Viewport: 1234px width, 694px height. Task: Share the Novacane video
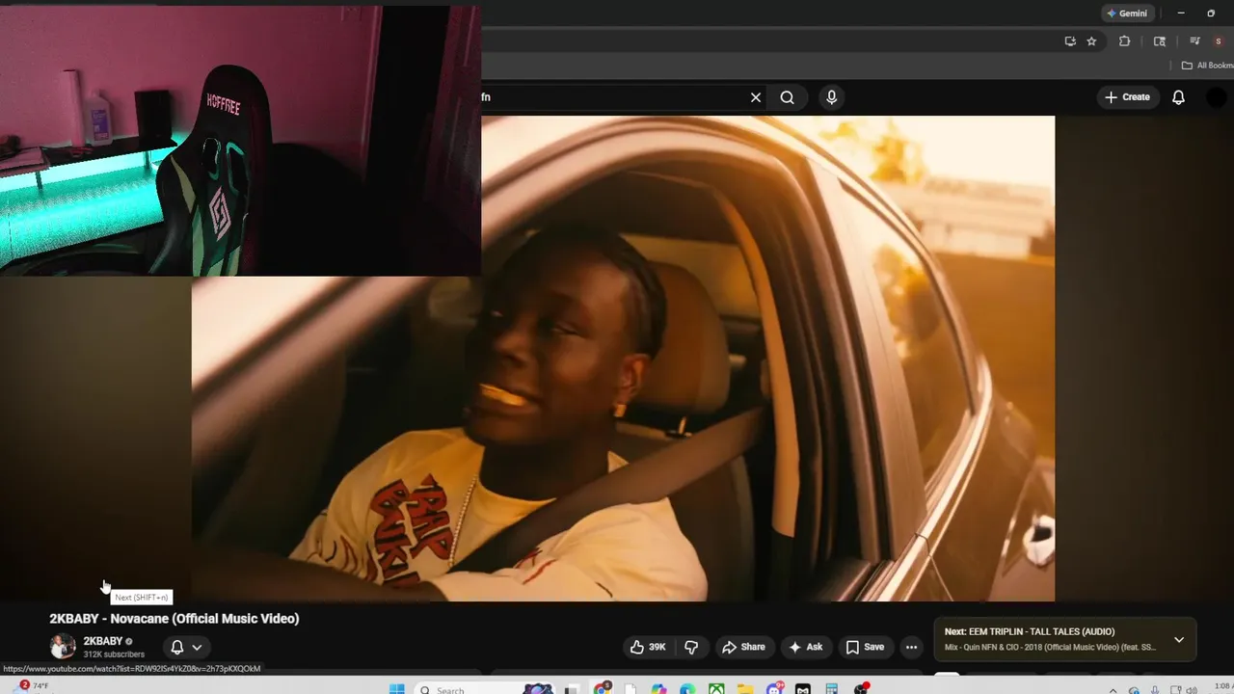(743, 648)
